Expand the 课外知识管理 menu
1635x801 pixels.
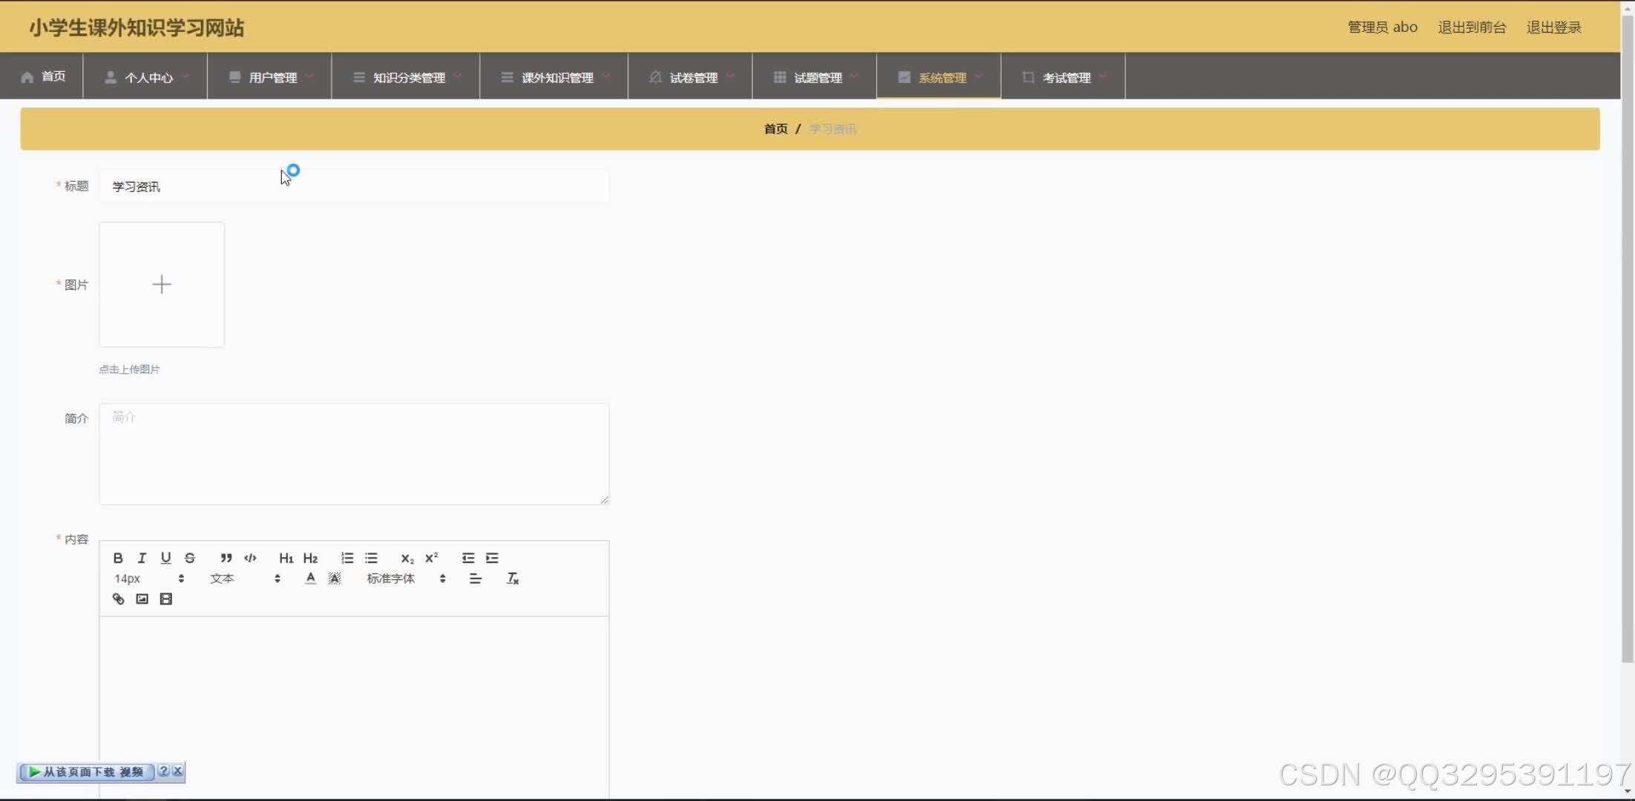point(554,76)
